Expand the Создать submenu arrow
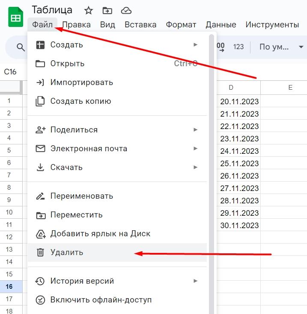 [x=195, y=44]
